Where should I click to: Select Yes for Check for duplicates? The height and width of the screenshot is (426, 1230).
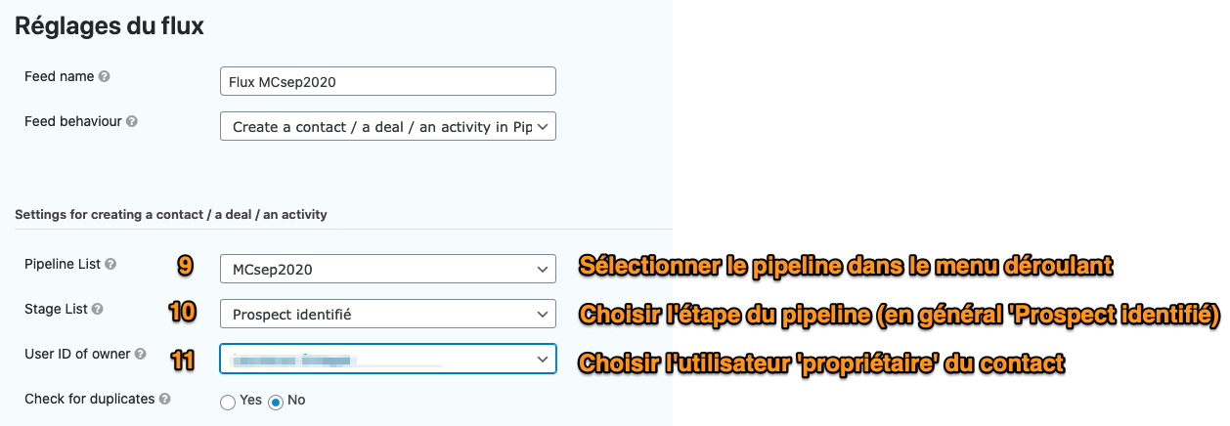(x=228, y=402)
